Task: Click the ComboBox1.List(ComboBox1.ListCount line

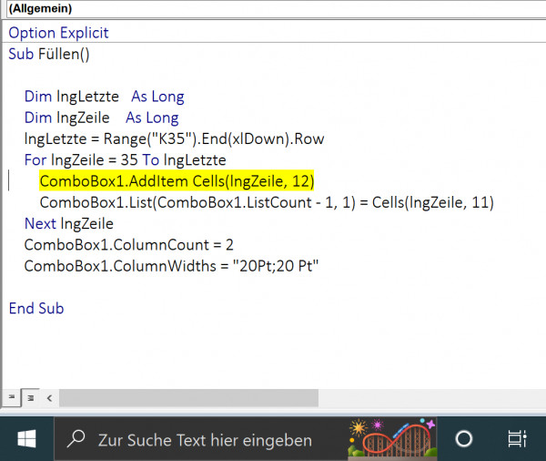Action: pyautogui.click(x=267, y=202)
